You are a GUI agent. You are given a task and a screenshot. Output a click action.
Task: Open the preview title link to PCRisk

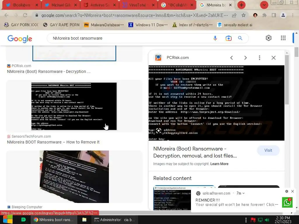[195, 152]
